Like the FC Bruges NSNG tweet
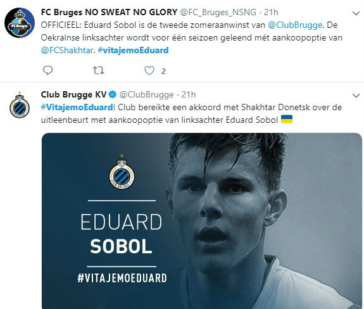Screen dimensions: 364x309 coord(149,70)
